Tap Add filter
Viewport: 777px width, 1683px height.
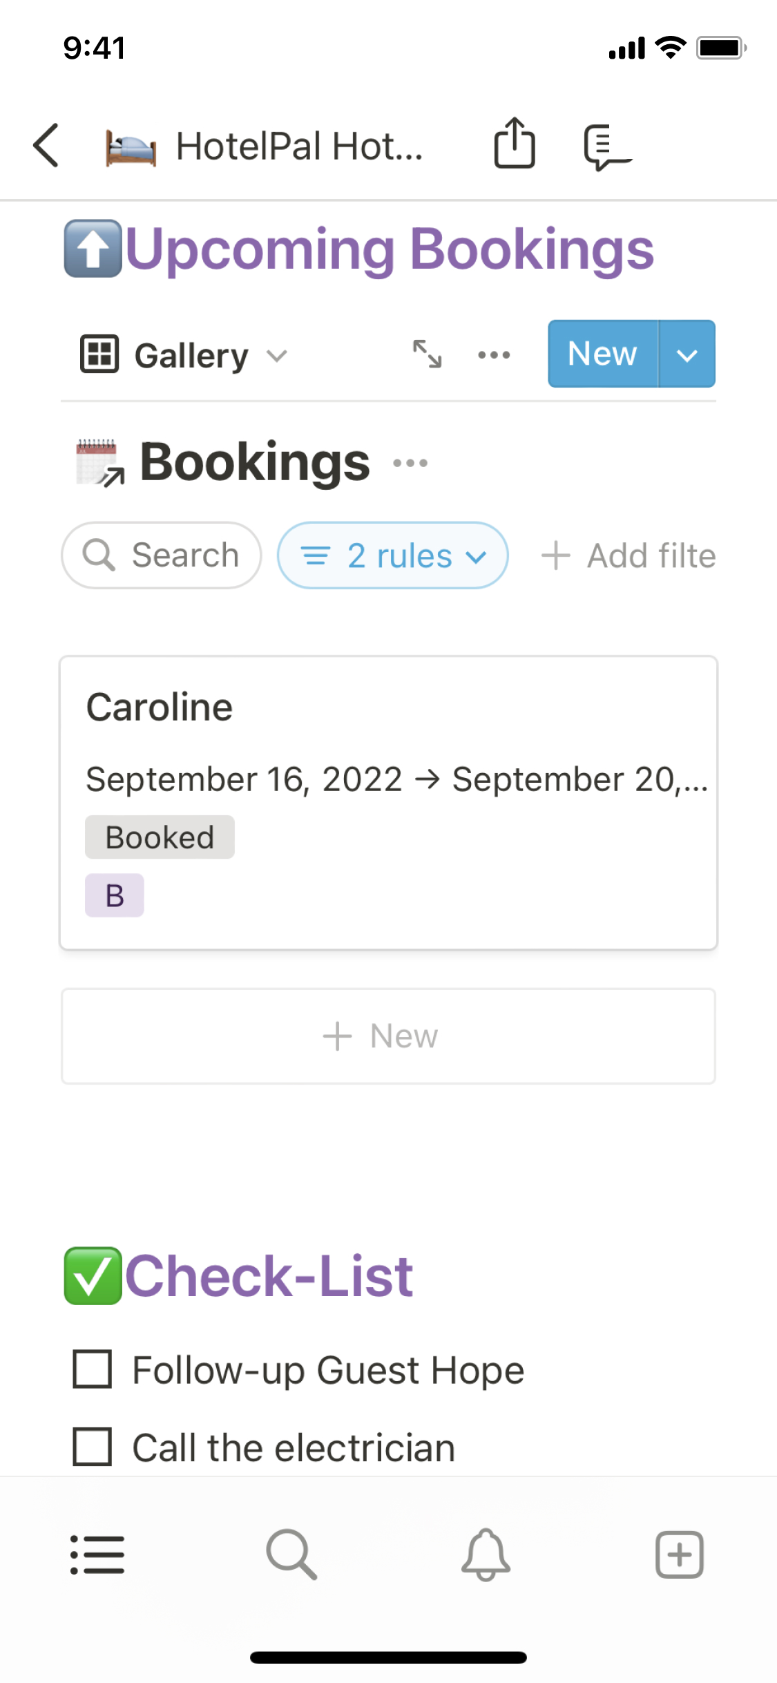click(x=629, y=555)
